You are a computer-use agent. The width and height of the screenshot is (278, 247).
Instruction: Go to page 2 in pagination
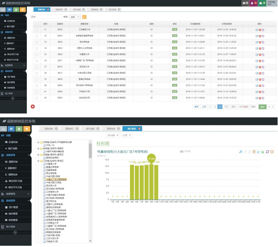point(215,107)
